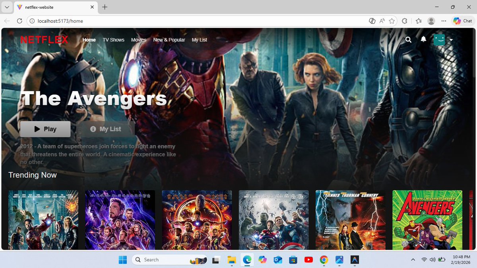Viewport: 477px width, 268px height.
Task: Click the Trending Now heading
Action: [x=33, y=175]
